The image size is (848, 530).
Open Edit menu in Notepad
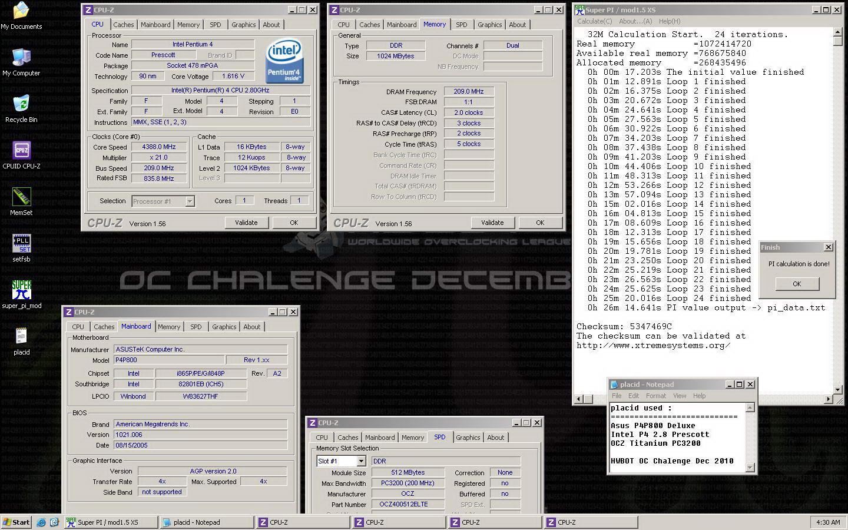tap(634, 396)
